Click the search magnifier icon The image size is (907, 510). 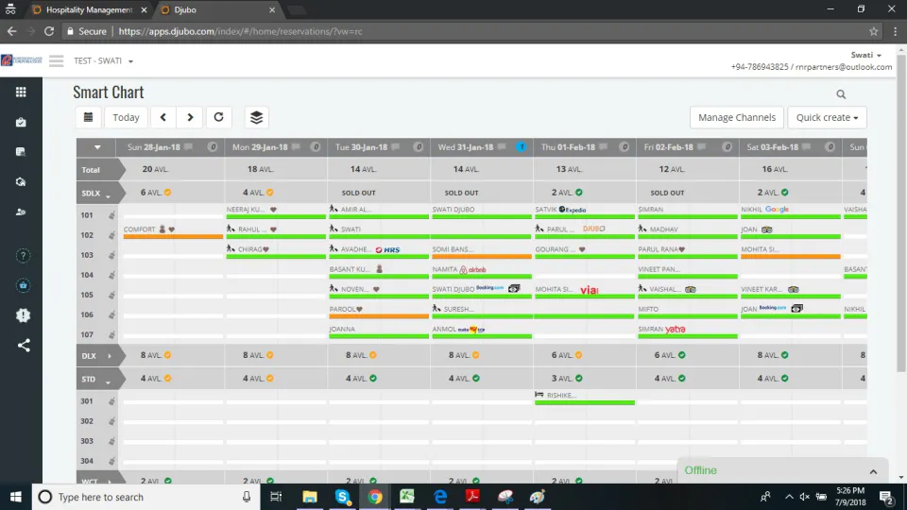841,94
